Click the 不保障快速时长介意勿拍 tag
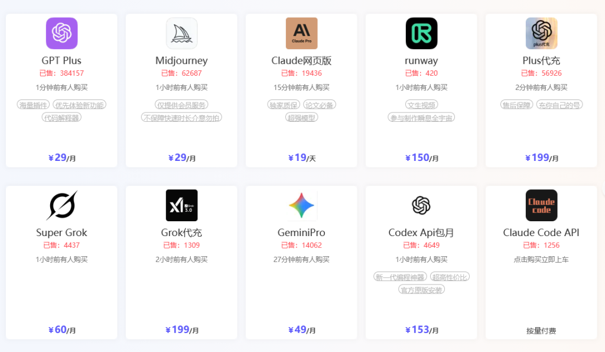The width and height of the screenshot is (605, 352). [182, 118]
